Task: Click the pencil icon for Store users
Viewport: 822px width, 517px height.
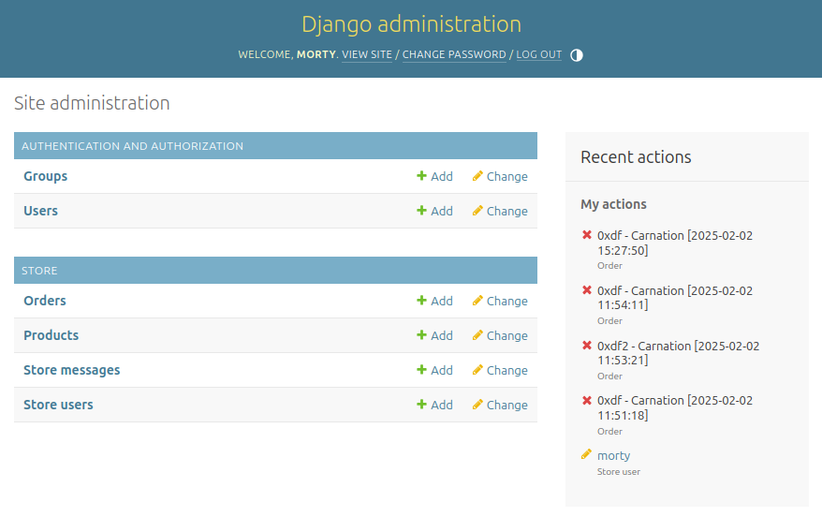Action: point(477,405)
